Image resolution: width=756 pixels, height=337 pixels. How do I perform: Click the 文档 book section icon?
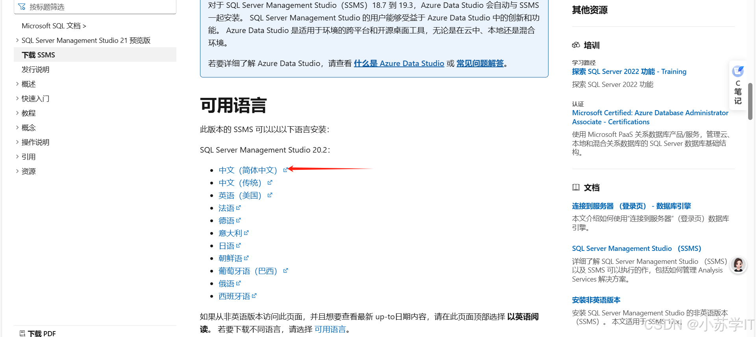(576, 187)
